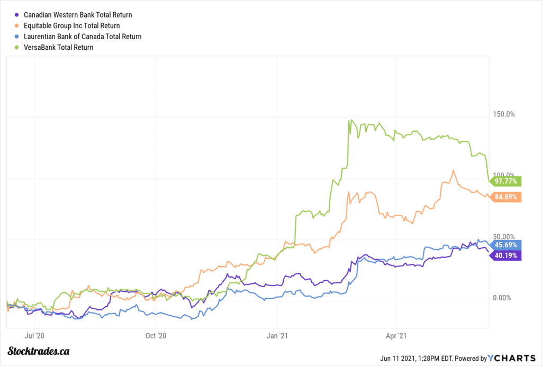Click the blue Laurentian Bank legend dot
Viewport: 542px width, 366px height.
tap(19, 37)
